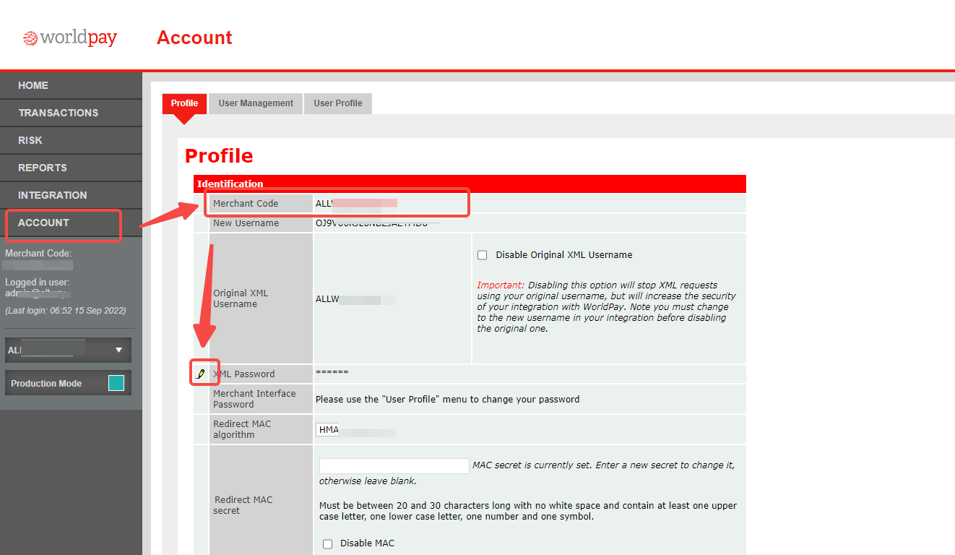Viewport: 955px width, 555px height.
Task: Check Disable Original XML Username
Action: pos(483,255)
